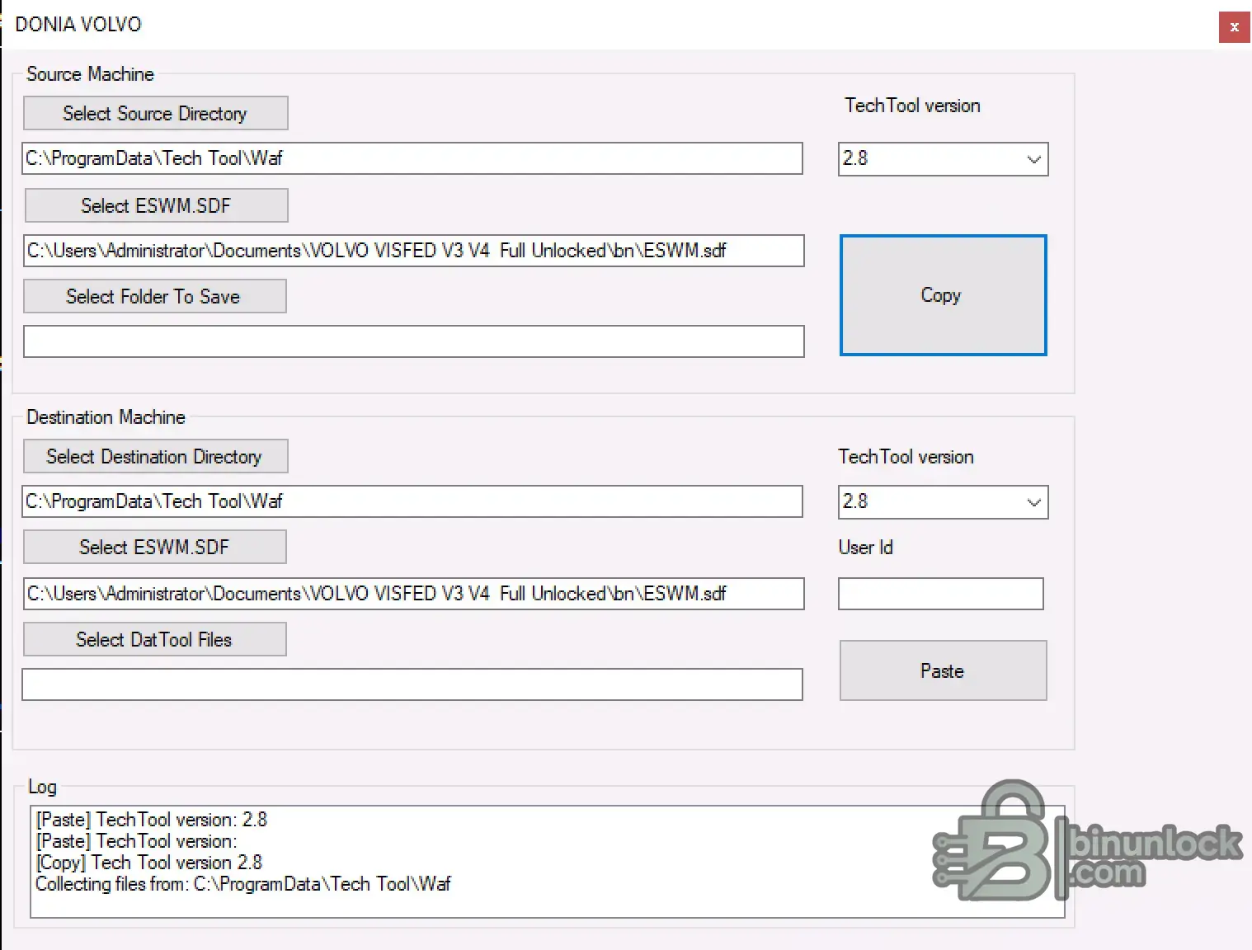Click the large Copy button

pyautogui.click(x=943, y=295)
